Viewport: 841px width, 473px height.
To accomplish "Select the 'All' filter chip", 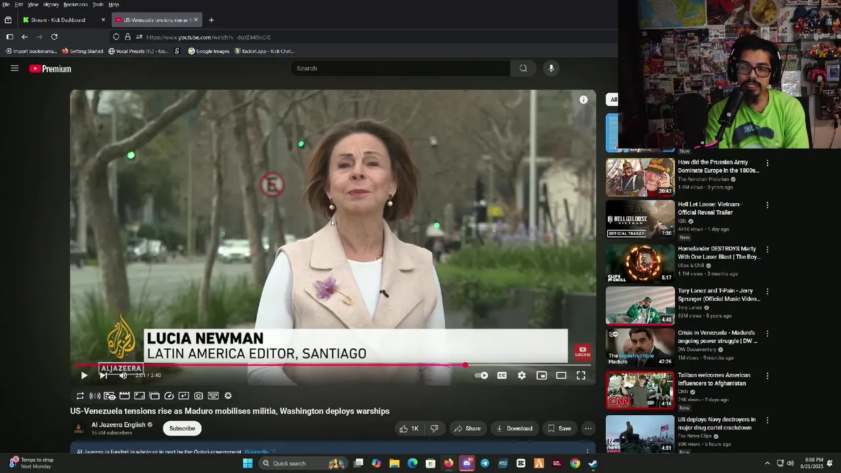I will point(612,100).
